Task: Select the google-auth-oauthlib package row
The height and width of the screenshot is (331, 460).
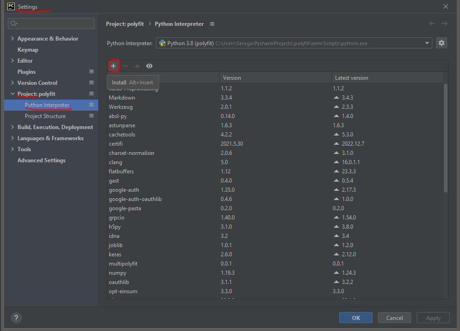Action: tap(276, 199)
